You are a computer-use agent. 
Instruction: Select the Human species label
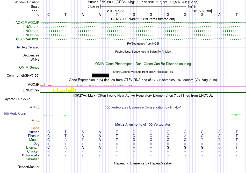pos(34,132)
